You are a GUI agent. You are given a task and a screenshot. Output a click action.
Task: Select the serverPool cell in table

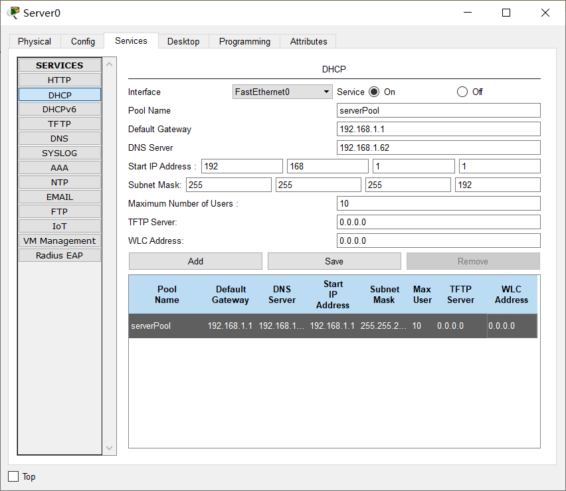[x=167, y=326]
